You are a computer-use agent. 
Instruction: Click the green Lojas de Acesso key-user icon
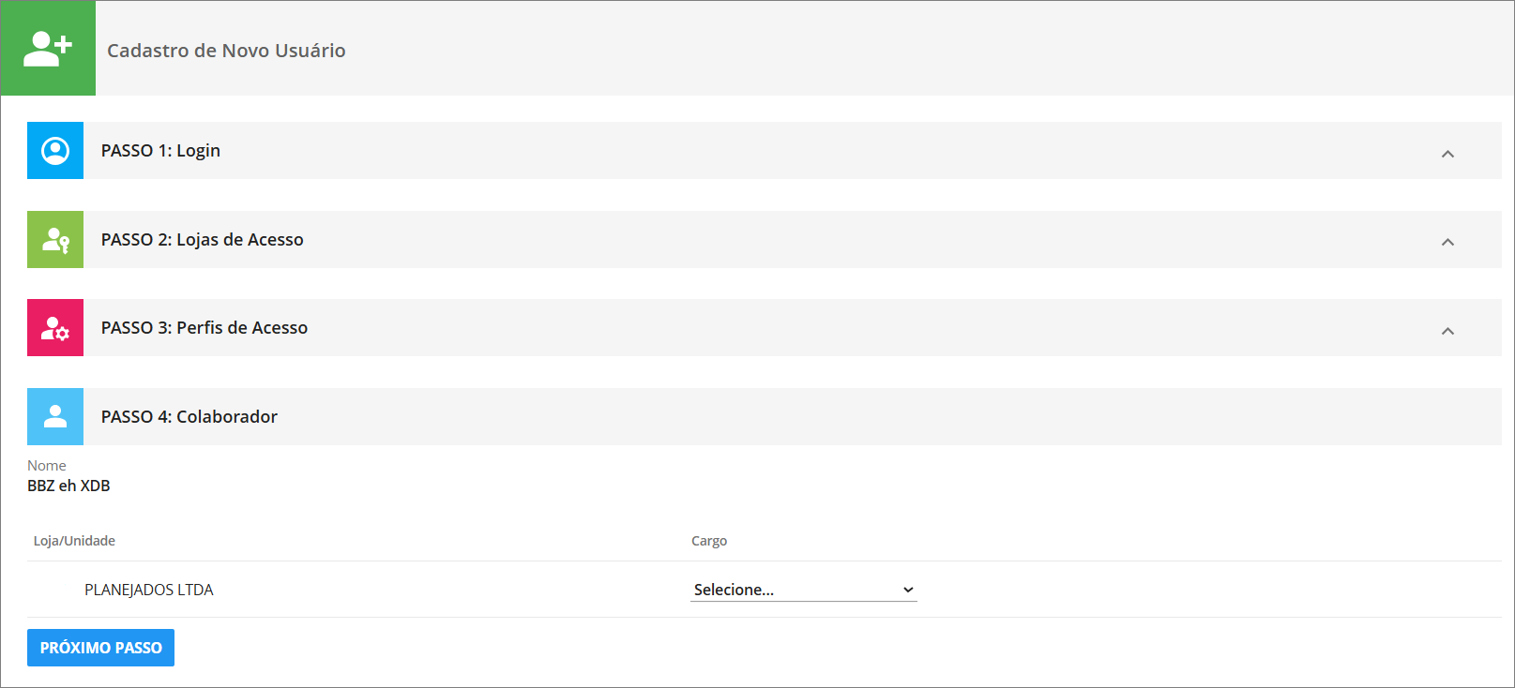coord(55,239)
